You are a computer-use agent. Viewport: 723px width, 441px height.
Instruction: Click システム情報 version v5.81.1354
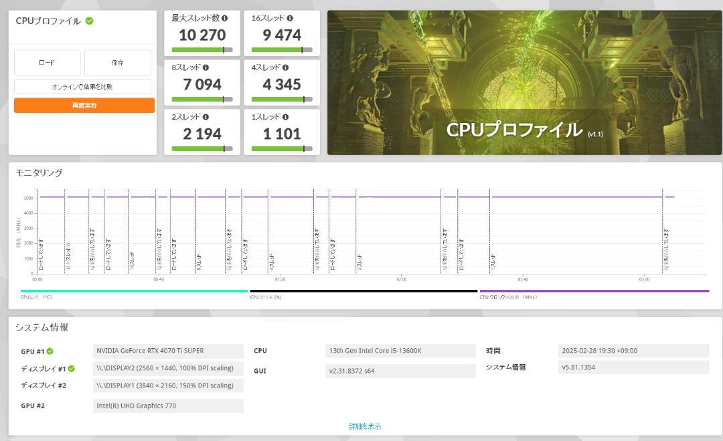pyautogui.click(x=633, y=367)
